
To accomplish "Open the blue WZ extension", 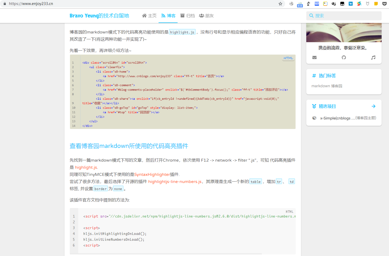I will pos(317,4).
